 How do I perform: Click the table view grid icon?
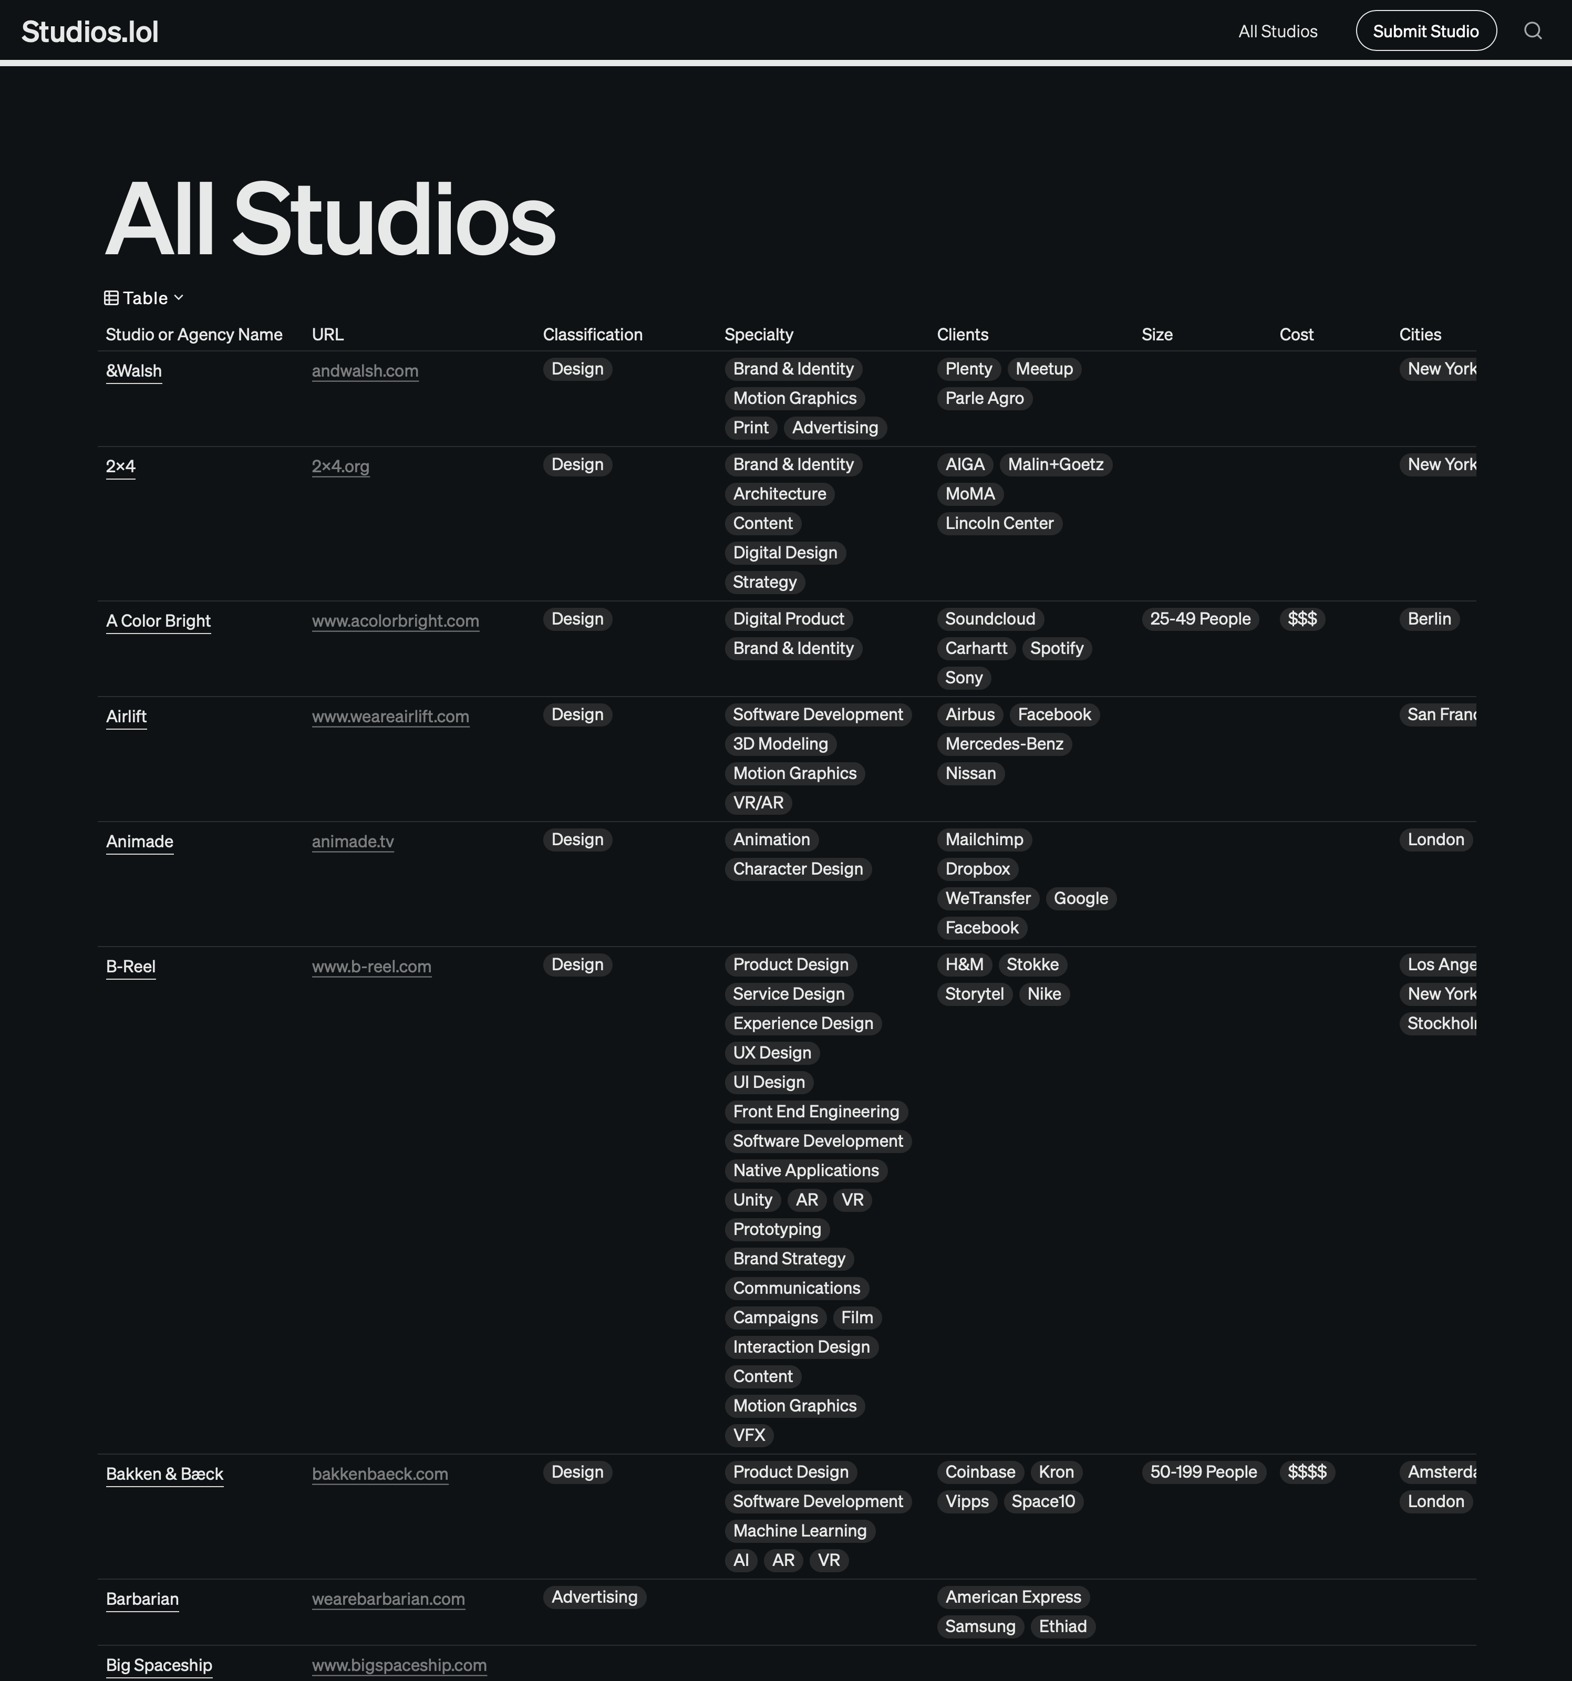pos(111,298)
